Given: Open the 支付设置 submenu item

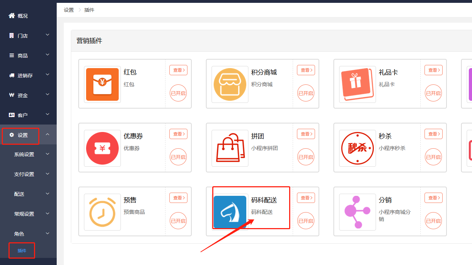Looking at the screenshot, I should [x=24, y=174].
